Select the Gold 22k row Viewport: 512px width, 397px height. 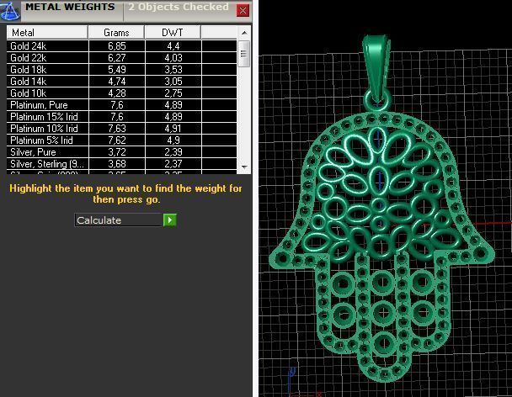click(x=122, y=58)
